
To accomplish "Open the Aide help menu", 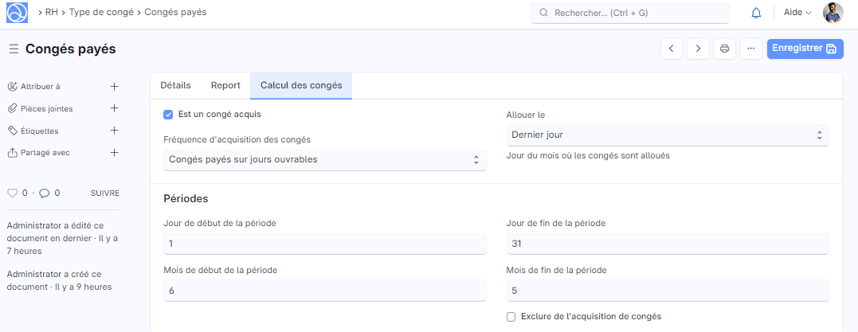I will 797,13.
